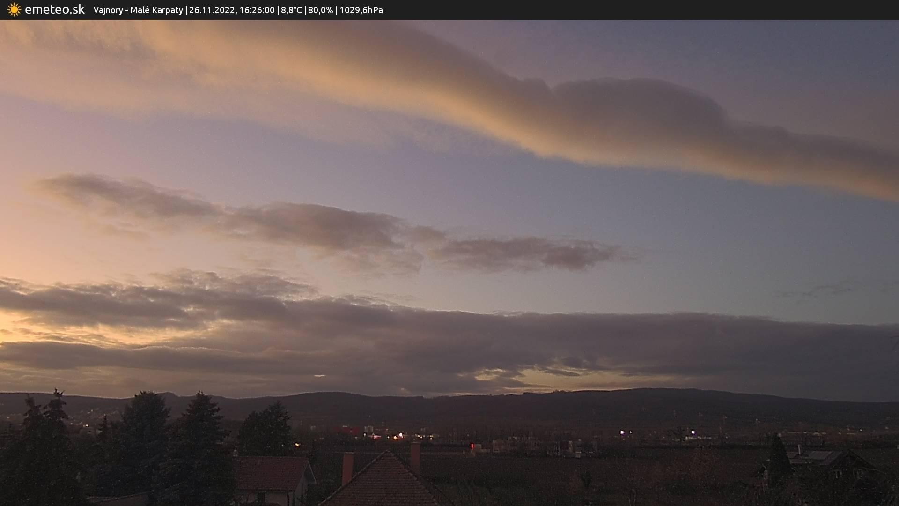The image size is (899, 506).
Task: Click the 16:26:00 timestamp
Action: pyautogui.click(x=257, y=10)
